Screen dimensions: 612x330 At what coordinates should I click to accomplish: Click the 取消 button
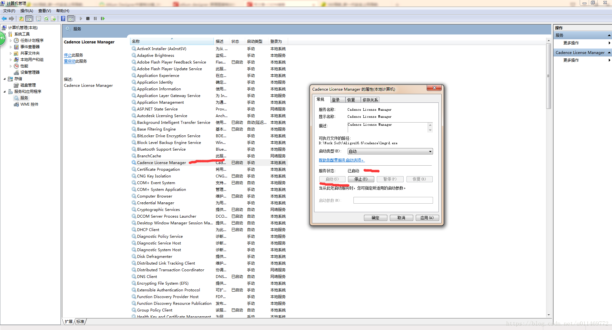point(401,218)
